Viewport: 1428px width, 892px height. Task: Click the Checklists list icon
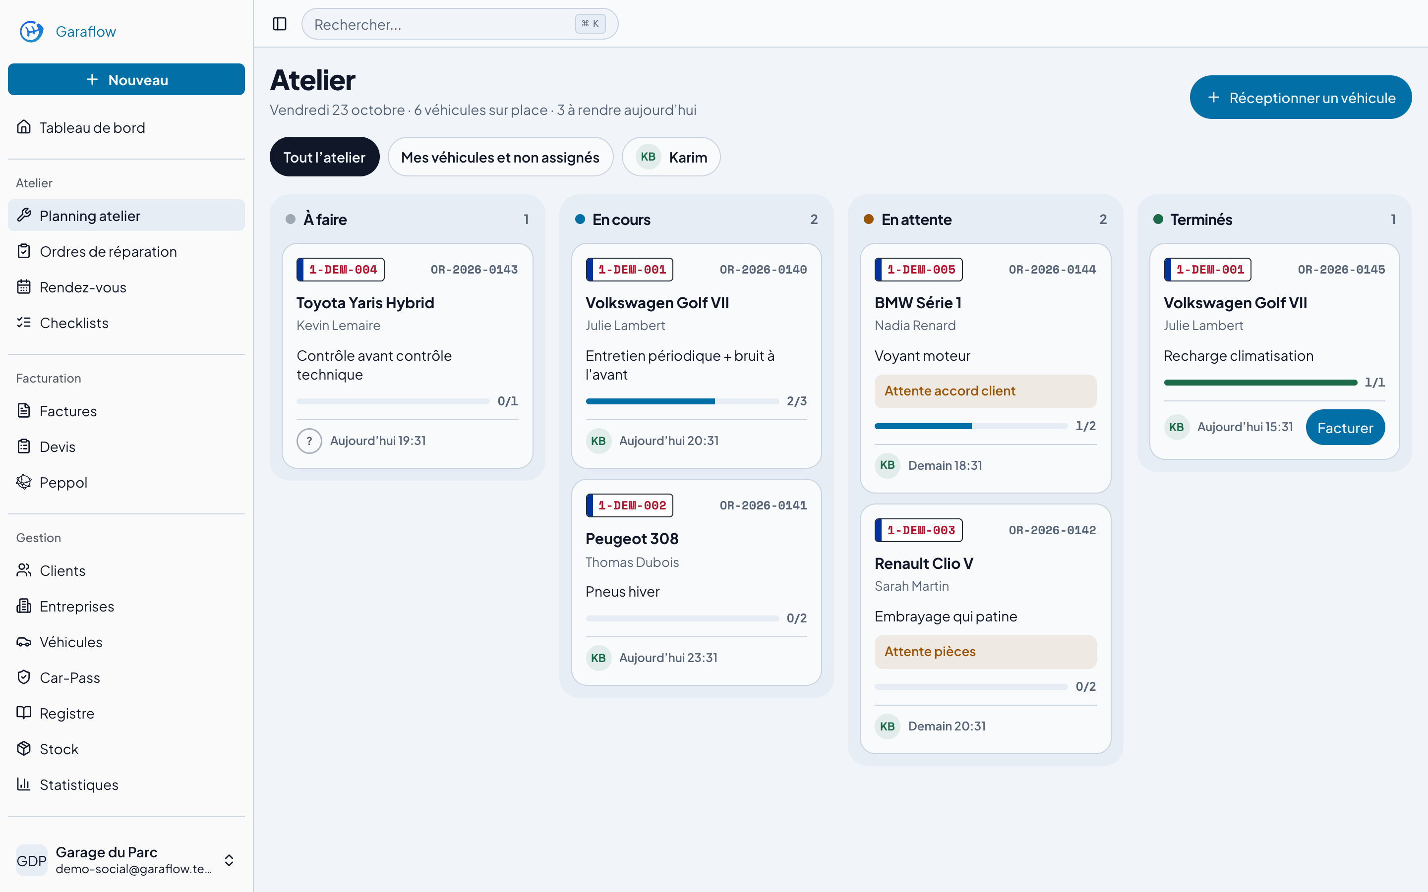point(24,323)
